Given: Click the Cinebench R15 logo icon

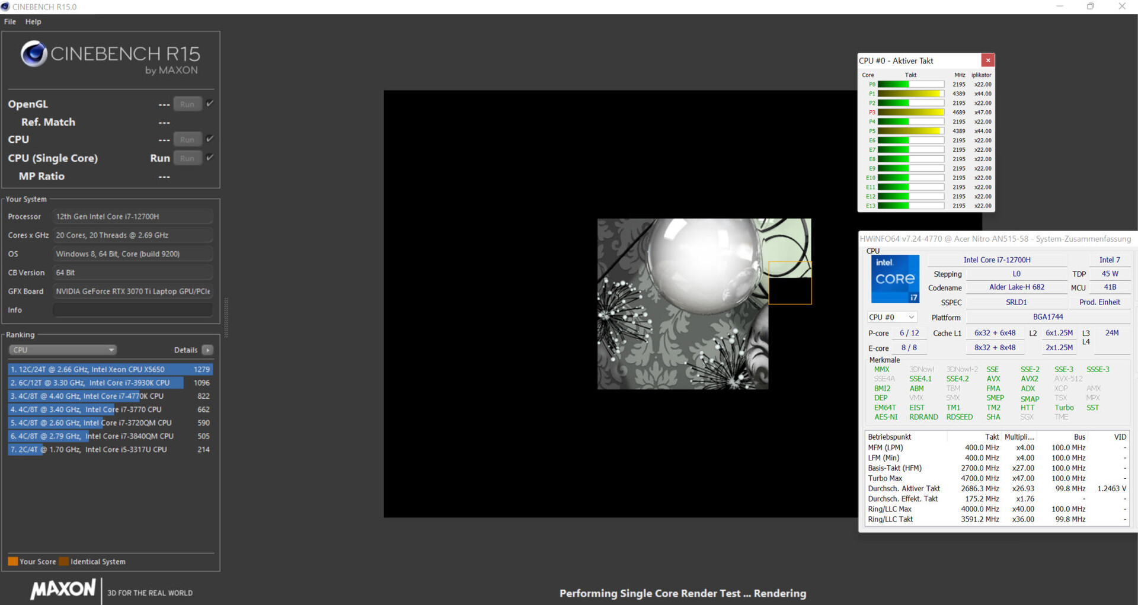Looking at the screenshot, I should click(34, 54).
